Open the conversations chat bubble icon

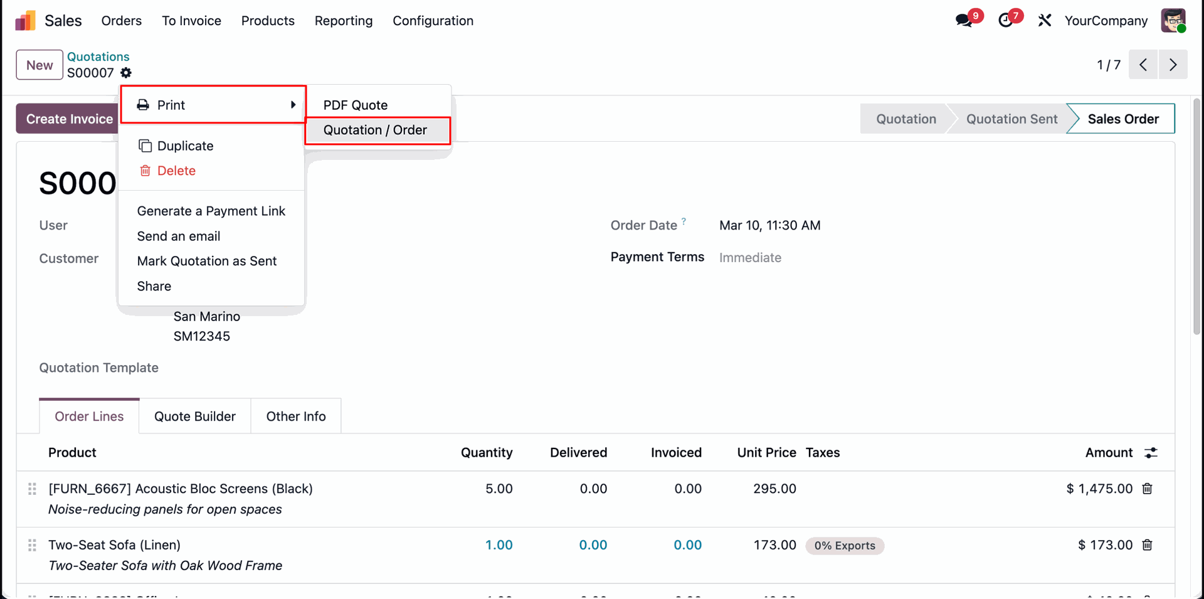tap(964, 21)
